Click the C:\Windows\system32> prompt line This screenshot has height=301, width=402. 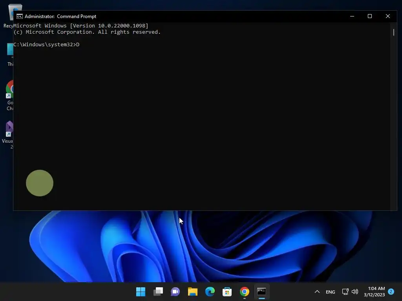pyautogui.click(x=46, y=45)
